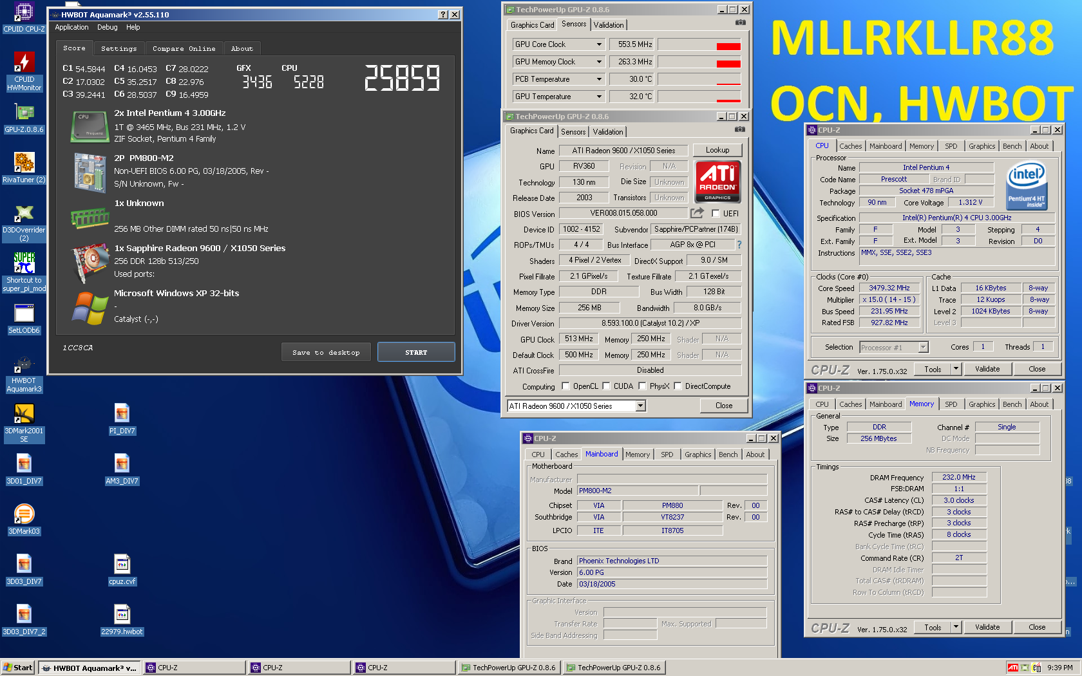Expand Tools arrow in CPU-Z Memory window
This screenshot has width=1082, height=676.
tap(956, 627)
